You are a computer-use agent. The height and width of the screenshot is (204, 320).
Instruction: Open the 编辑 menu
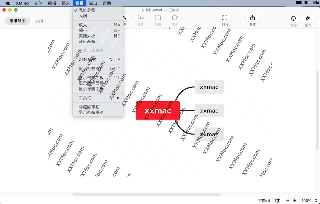(52, 3)
